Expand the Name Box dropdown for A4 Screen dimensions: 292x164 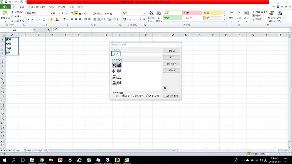[31, 30]
